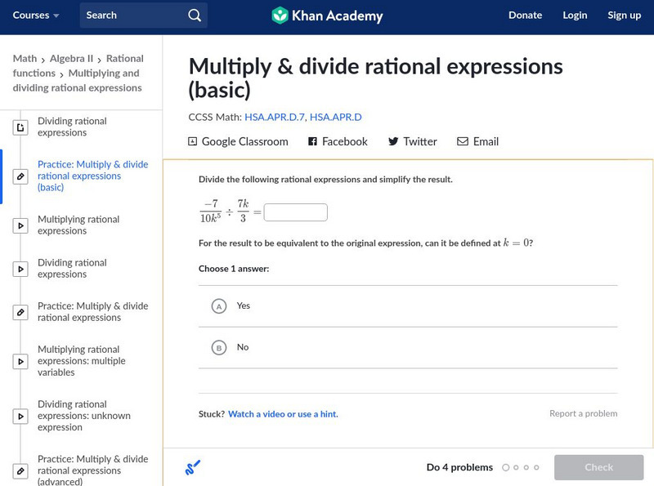
Task: Open the Login navigation item
Action: [575, 15]
